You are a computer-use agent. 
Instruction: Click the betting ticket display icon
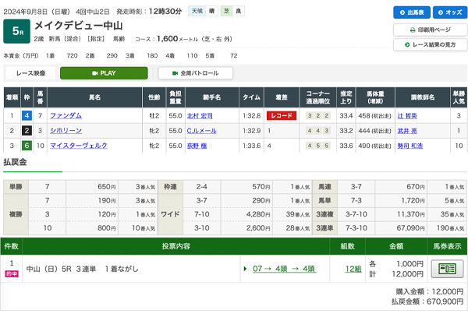pos(447,268)
